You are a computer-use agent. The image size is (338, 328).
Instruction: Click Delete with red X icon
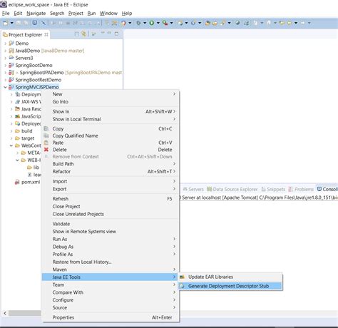[x=111, y=150]
